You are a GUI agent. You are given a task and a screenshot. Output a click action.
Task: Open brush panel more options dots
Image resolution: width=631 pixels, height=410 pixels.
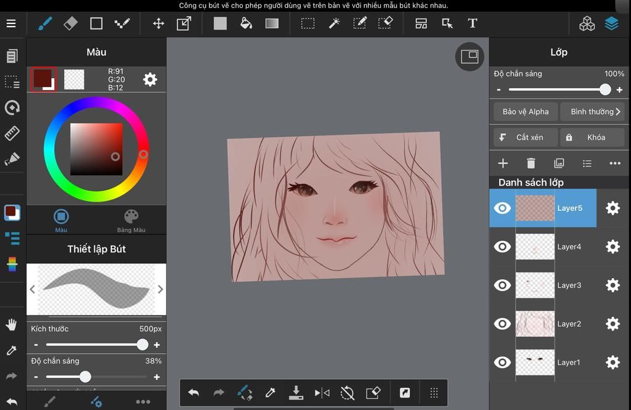(x=143, y=401)
